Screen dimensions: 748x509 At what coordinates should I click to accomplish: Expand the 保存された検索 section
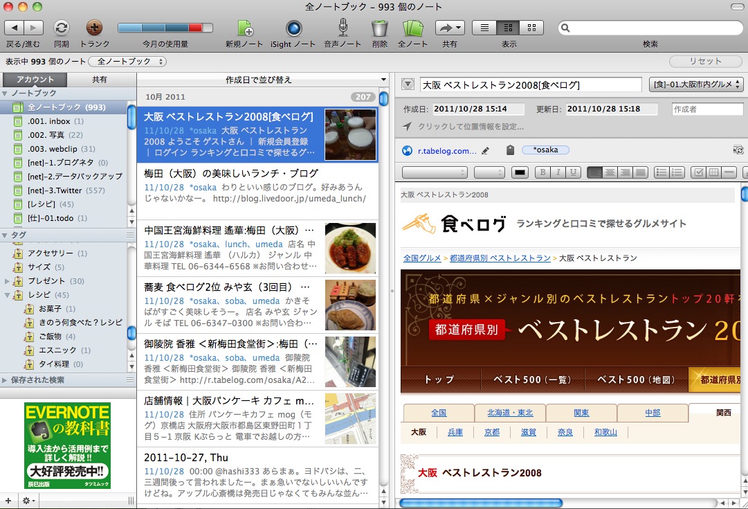click(5, 380)
